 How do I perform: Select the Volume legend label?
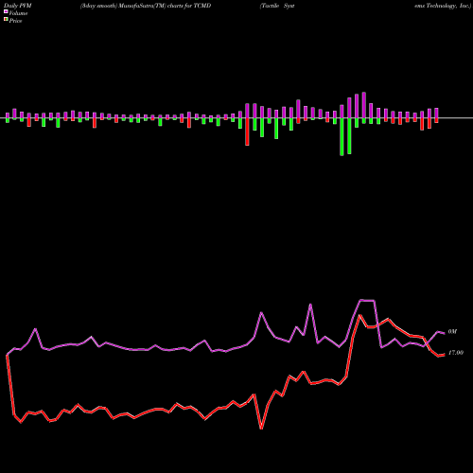[18, 13]
